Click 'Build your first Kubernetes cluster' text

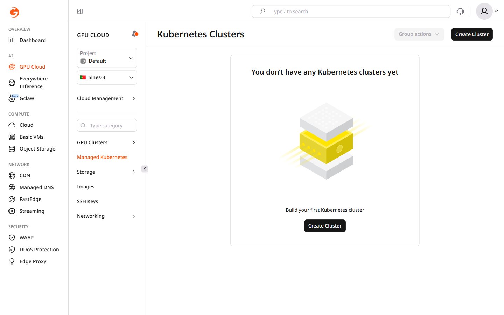coord(325,210)
